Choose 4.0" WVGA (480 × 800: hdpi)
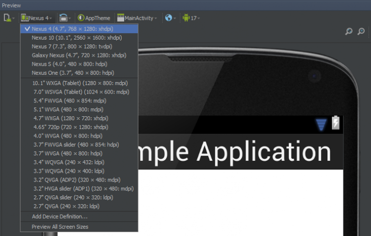 point(79,136)
